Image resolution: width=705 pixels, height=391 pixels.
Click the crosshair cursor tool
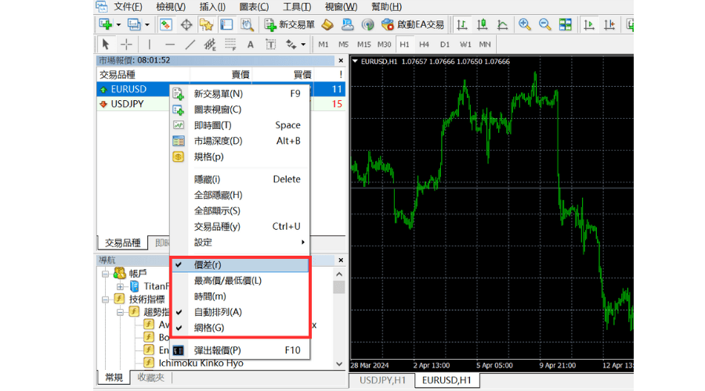(126, 45)
